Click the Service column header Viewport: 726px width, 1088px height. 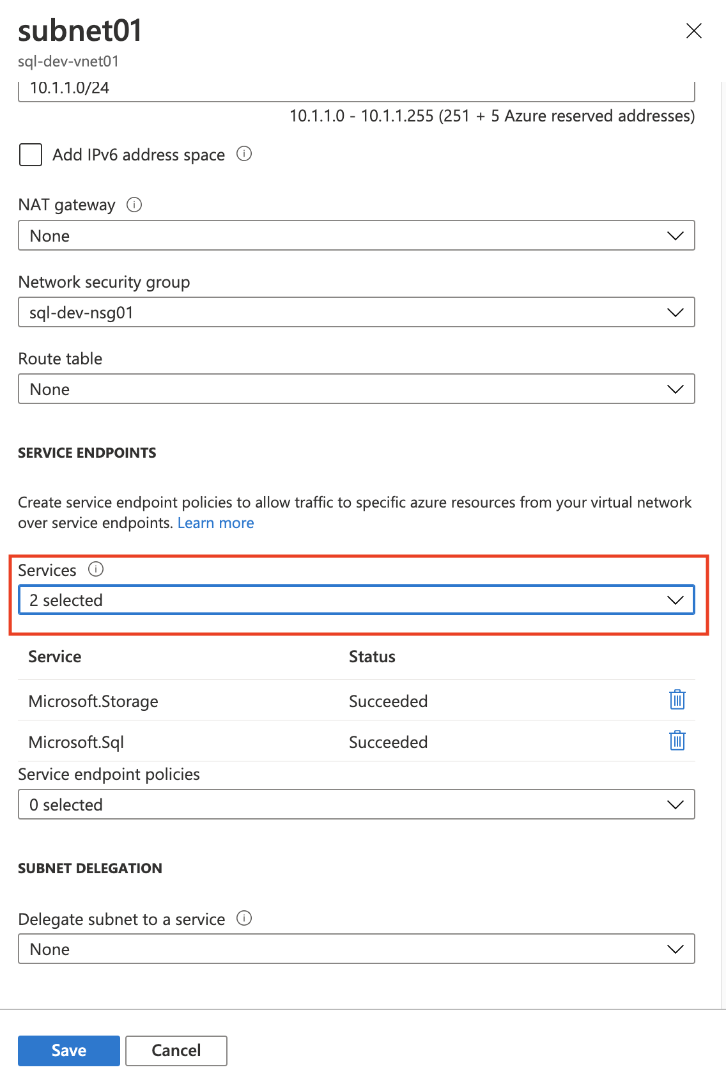click(x=55, y=657)
